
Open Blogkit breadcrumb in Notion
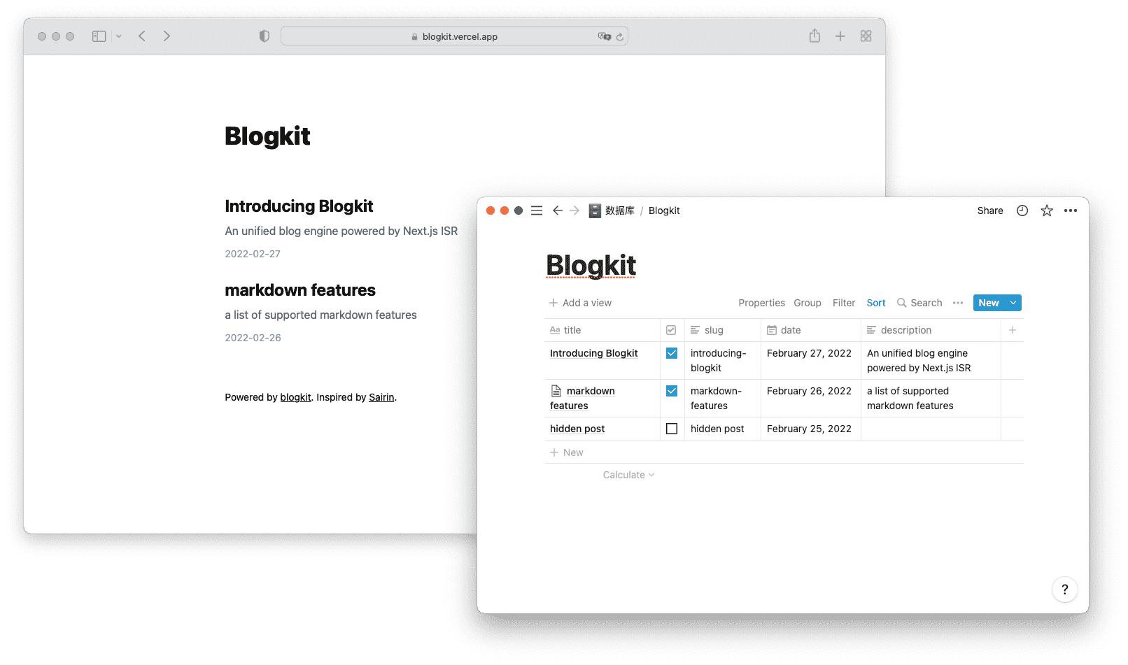tap(664, 210)
